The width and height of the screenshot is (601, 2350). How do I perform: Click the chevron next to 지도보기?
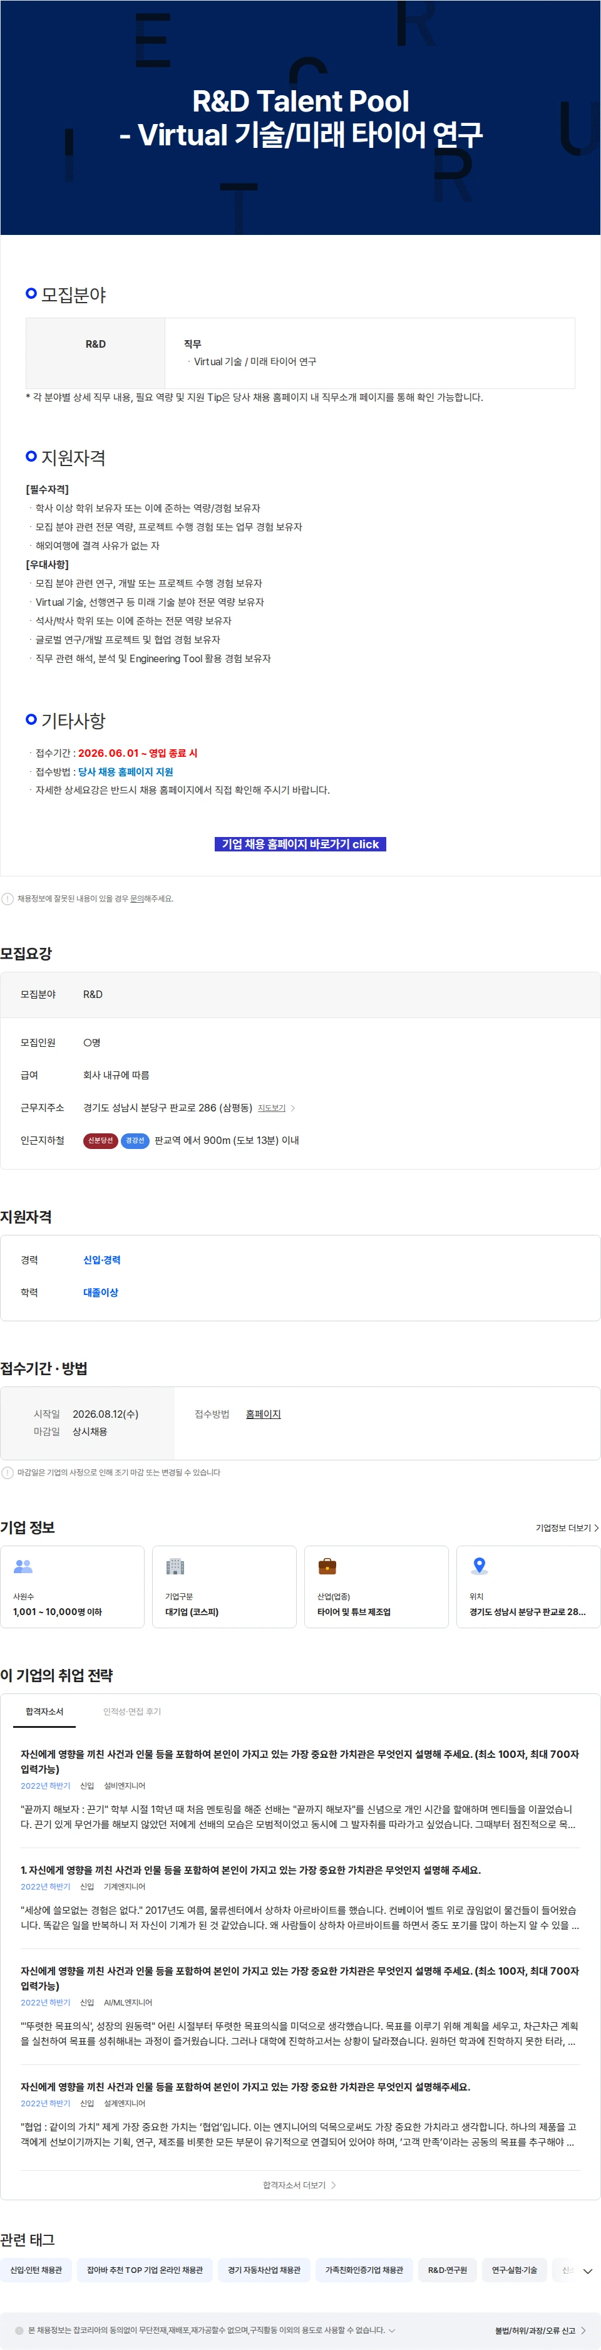click(x=293, y=1108)
